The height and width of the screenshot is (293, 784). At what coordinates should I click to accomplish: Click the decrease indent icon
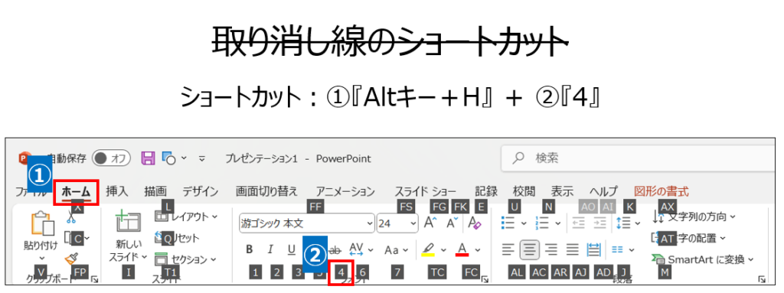(579, 223)
